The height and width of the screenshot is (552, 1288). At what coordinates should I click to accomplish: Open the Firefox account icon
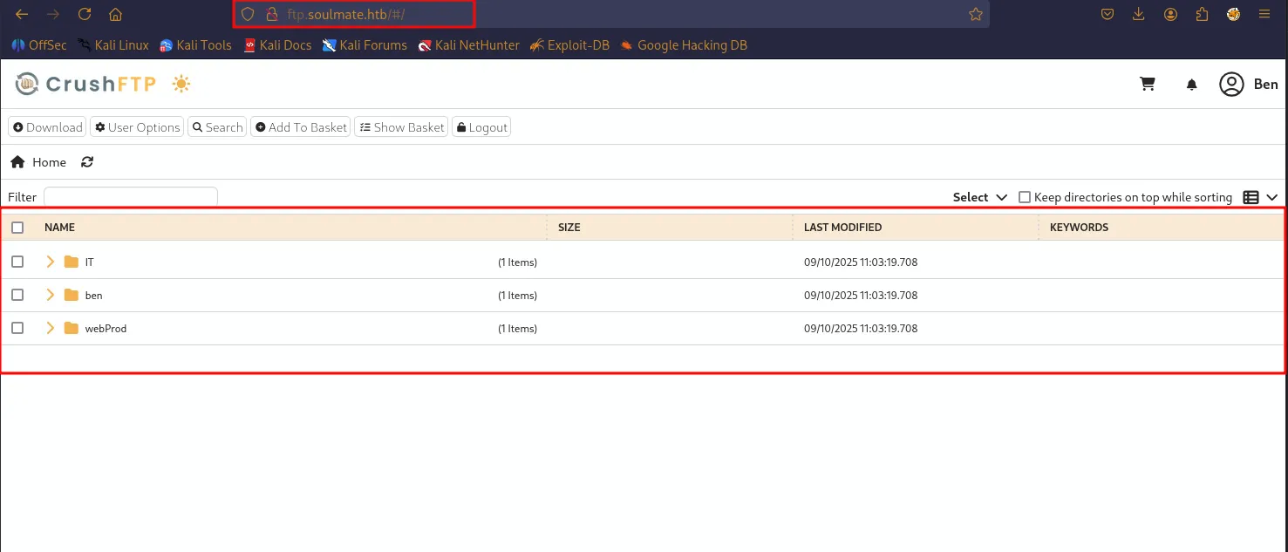point(1170,14)
